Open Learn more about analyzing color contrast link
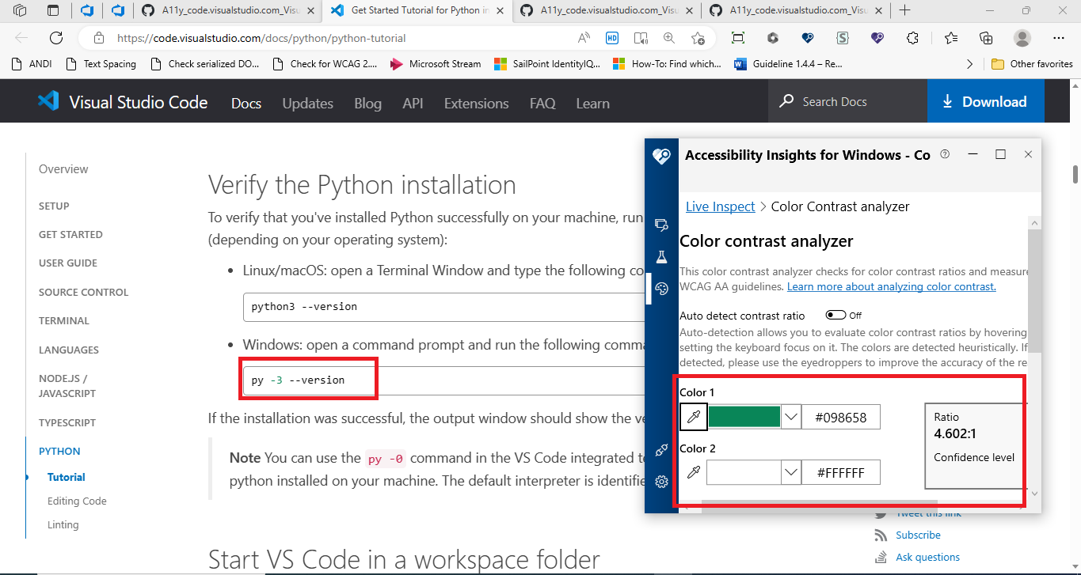 pos(890,286)
